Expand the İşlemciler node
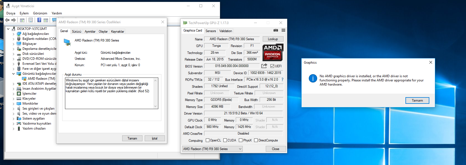466x165 pixels. click(x=13, y=94)
